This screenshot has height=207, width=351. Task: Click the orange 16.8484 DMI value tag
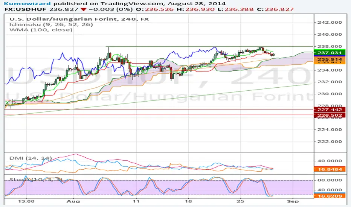330,169
